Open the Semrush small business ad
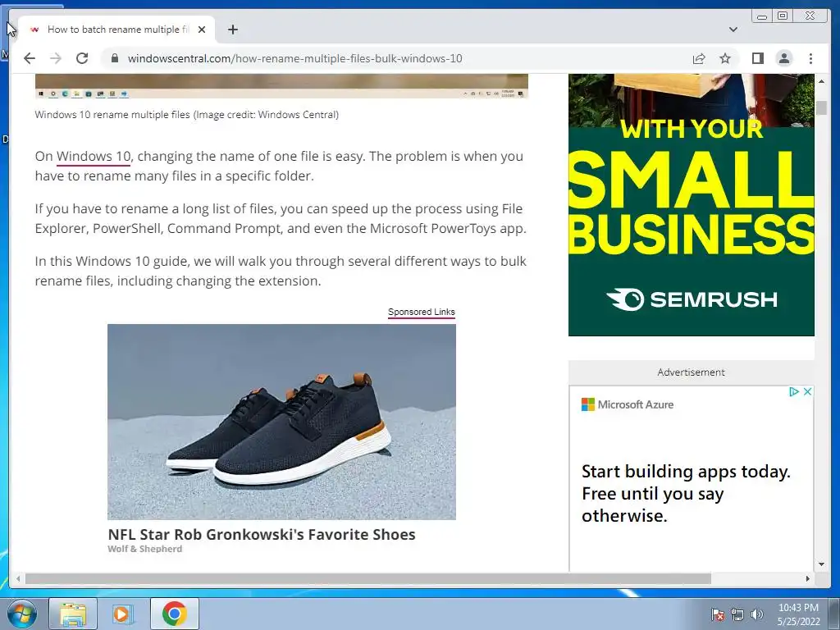 [x=691, y=204]
